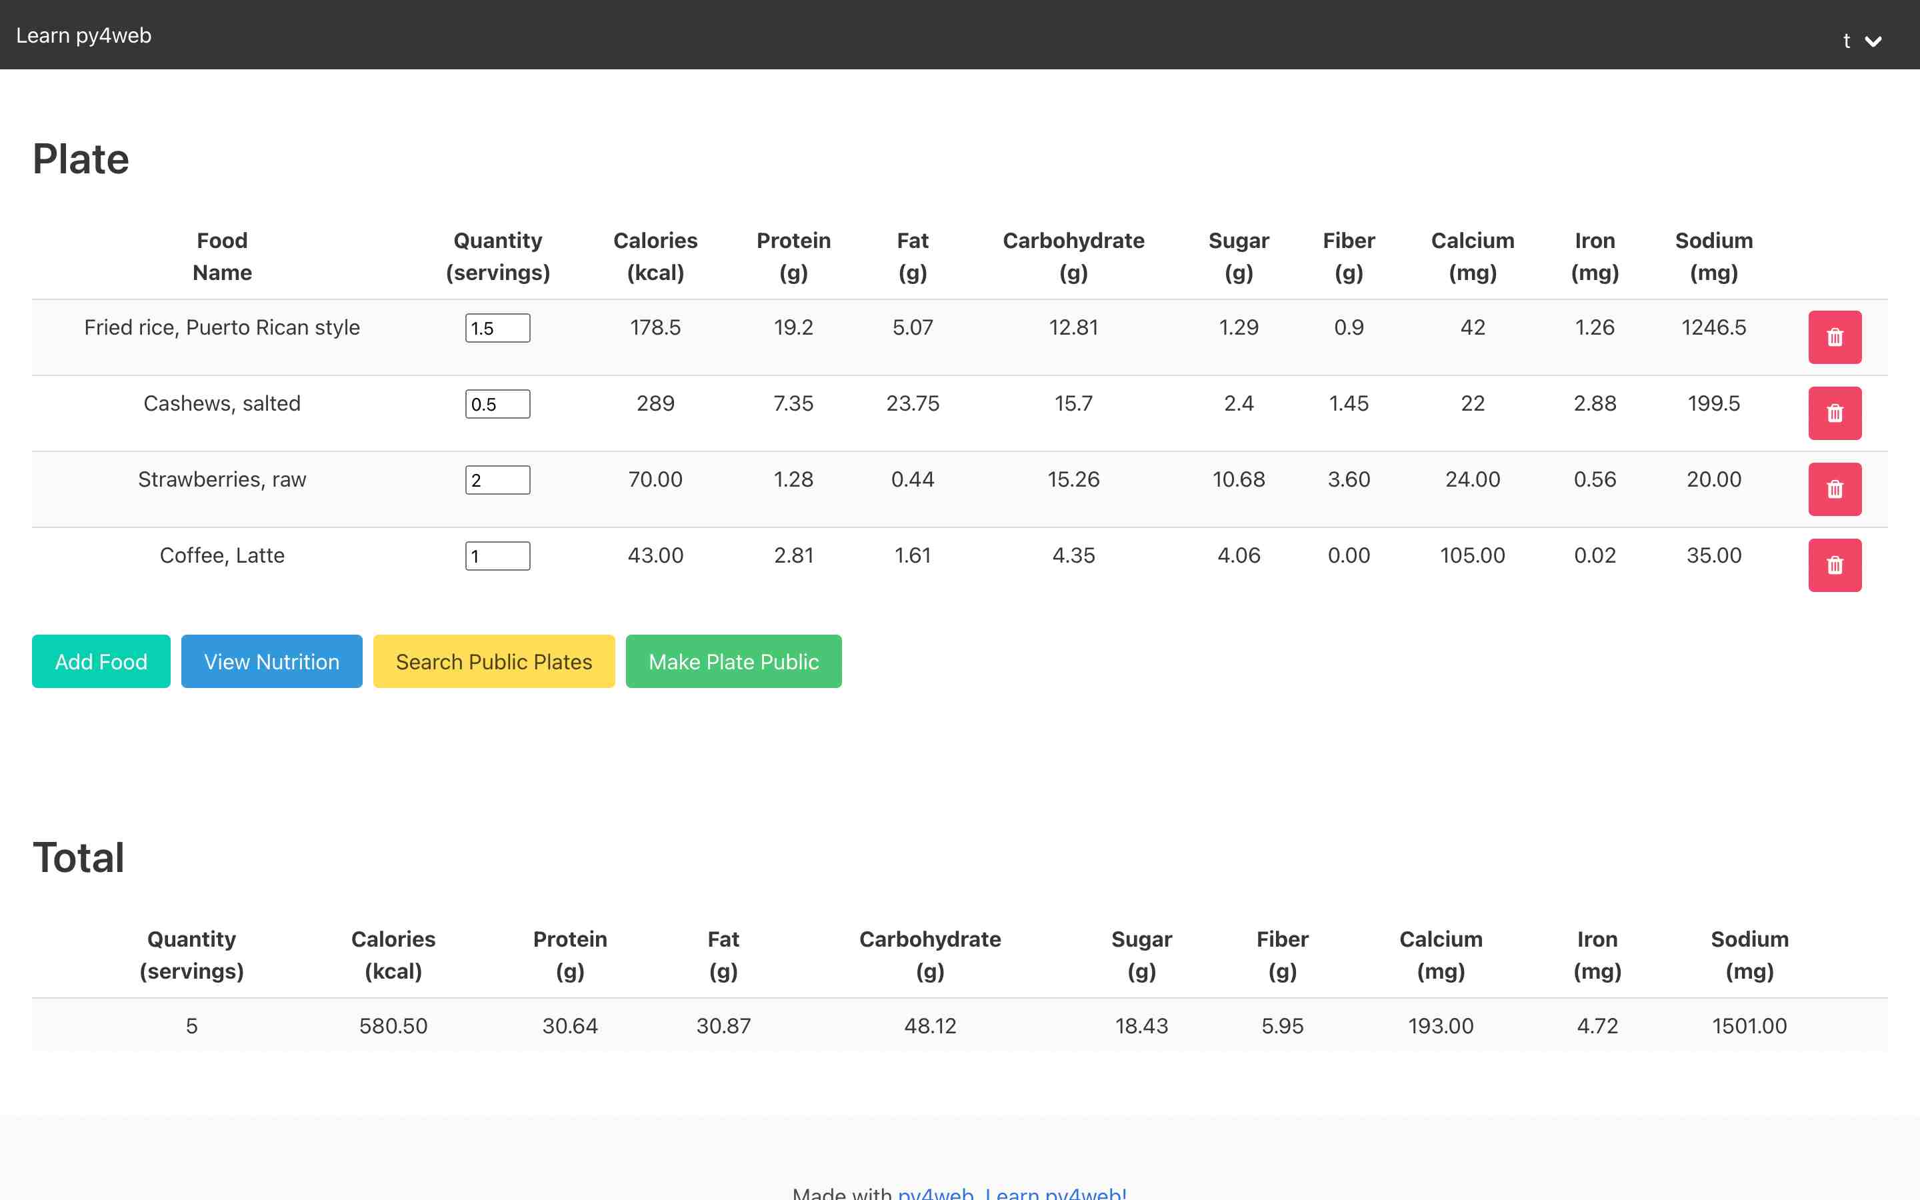This screenshot has width=1920, height=1200.
Task: Click the "Sodium (mg)" header in the Total table
Action: pos(1749,955)
